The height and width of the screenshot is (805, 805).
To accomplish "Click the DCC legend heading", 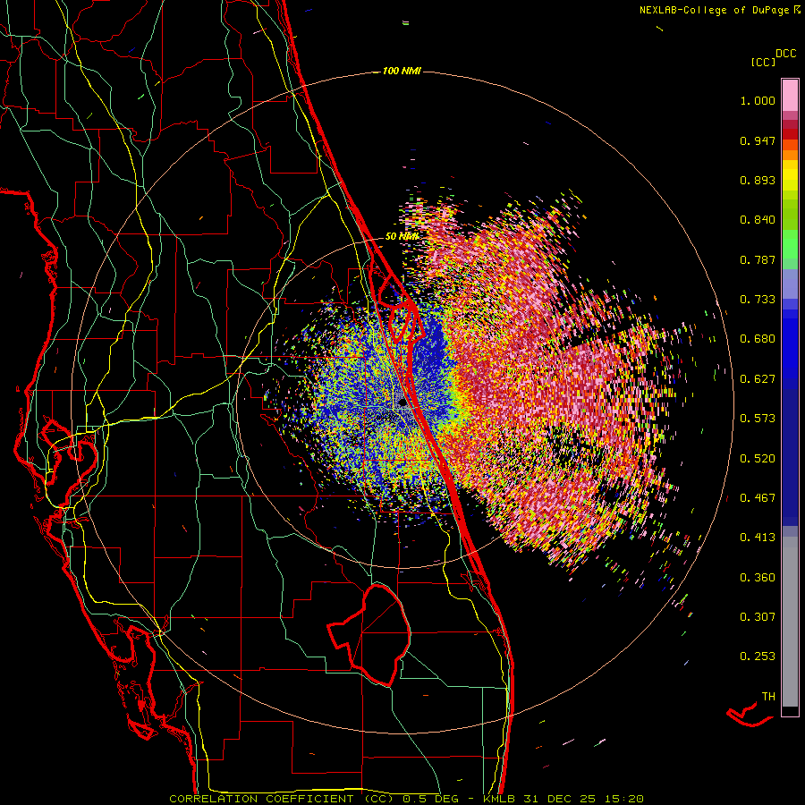I will (786, 54).
